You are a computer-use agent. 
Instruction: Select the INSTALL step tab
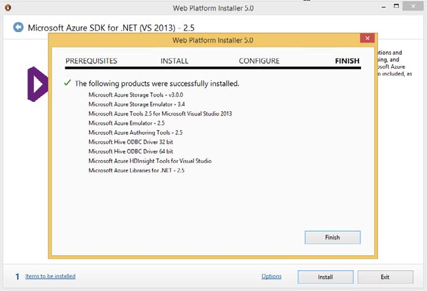(x=174, y=61)
